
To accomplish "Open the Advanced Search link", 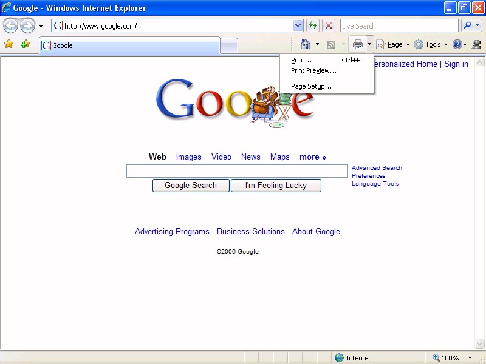I will point(377,168).
